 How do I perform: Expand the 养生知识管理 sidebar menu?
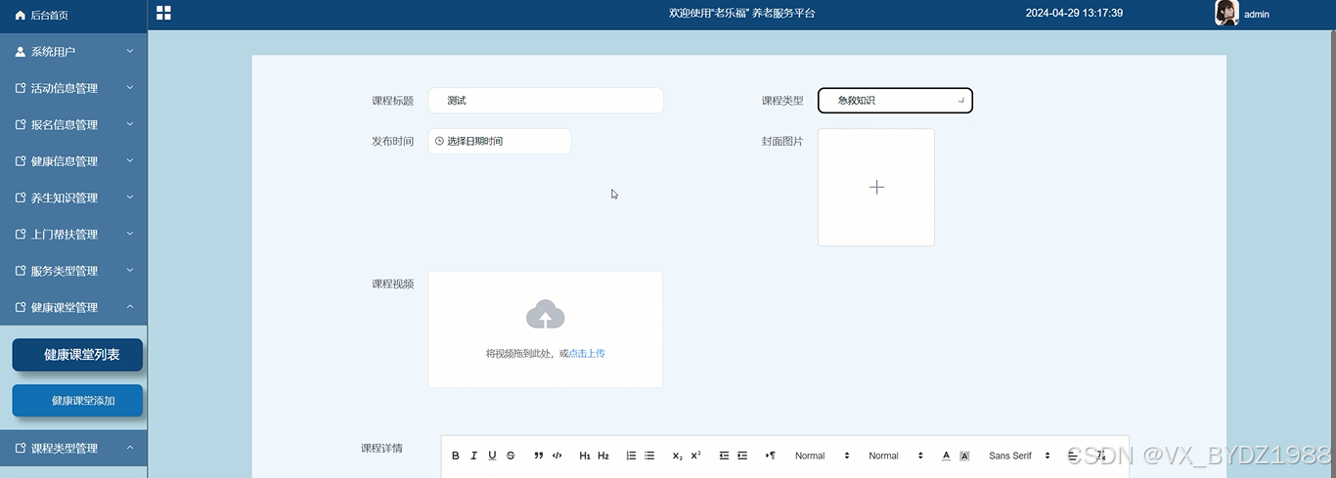[73, 197]
